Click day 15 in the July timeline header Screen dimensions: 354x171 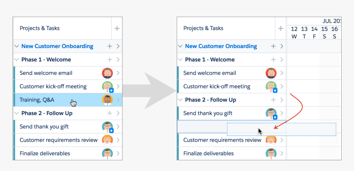tap(324, 32)
